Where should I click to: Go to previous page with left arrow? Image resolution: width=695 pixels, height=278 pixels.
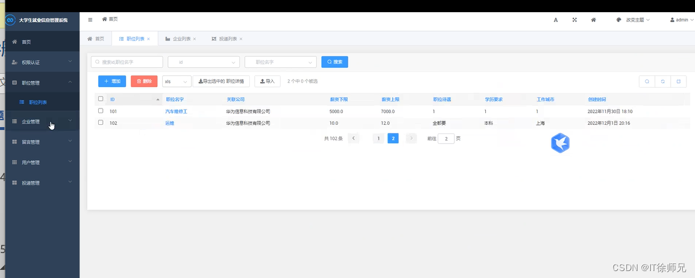click(x=353, y=139)
